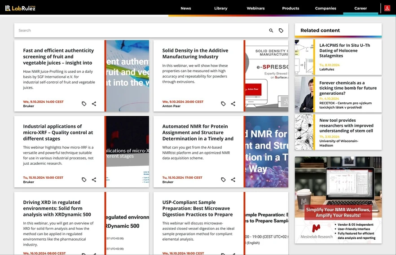Open the News menu
The height and width of the screenshot is (255, 396).
point(185,9)
